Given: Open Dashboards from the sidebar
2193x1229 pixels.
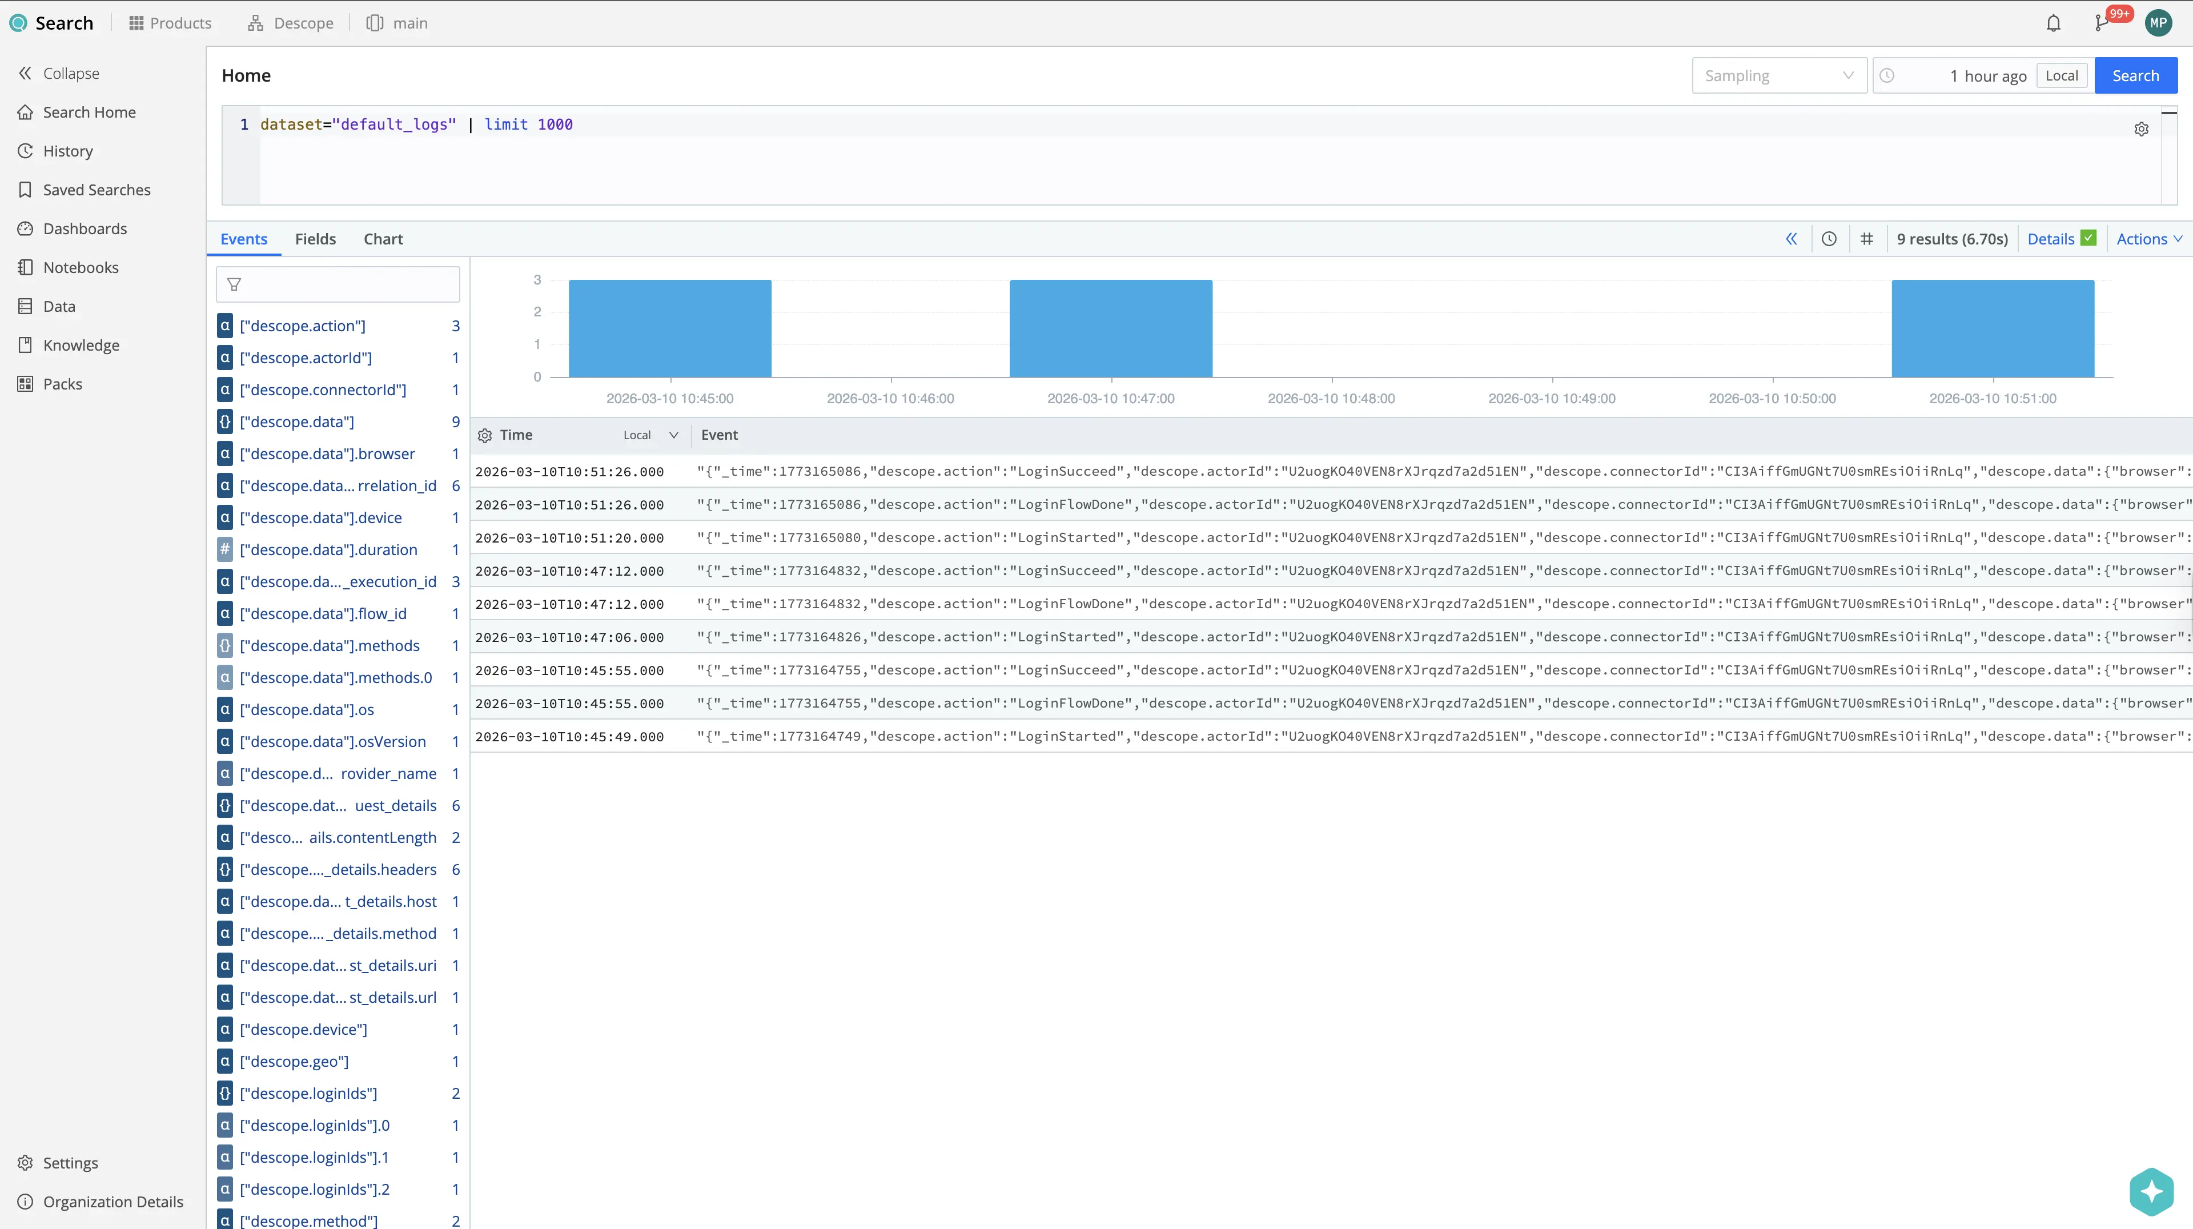Looking at the screenshot, I should pyautogui.click(x=85, y=228).
